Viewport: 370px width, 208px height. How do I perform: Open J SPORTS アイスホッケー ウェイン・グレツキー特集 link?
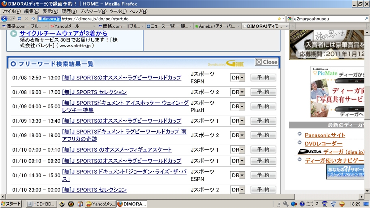[125, 107]
